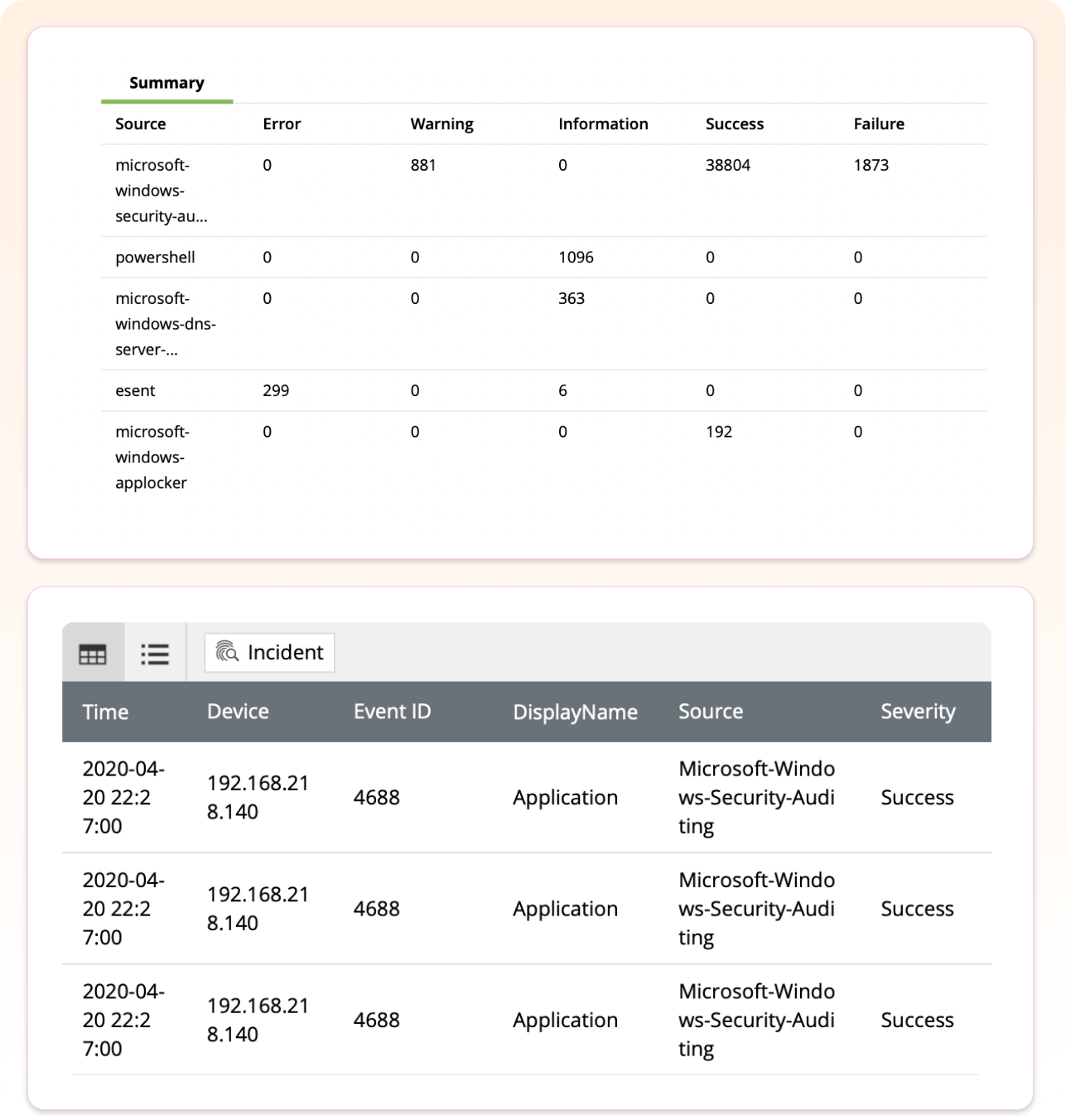Expand the truncated microsoft-windows-dns-server source name

(x=166, y=323)
